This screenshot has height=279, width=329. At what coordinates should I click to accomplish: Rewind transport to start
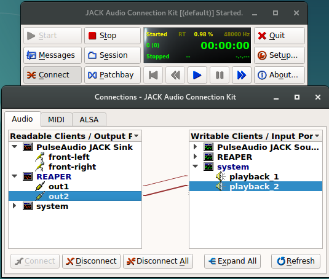click(153, 75)
